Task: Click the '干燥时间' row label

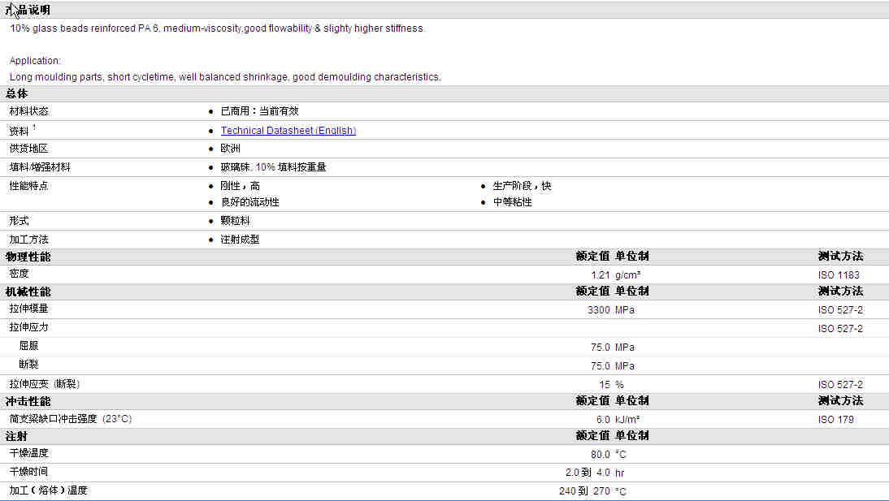Action: pyautogui.click(x=29, y=472)
